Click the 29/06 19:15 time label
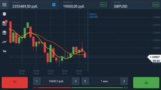This screenshot has height=90, width=161. [79, 72]
